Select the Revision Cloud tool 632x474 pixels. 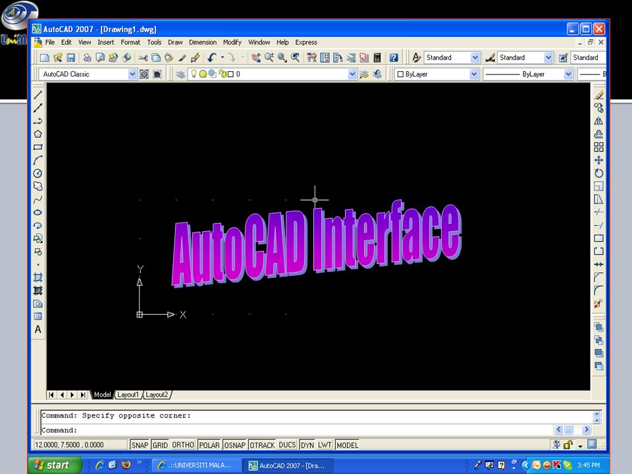point(38,186)
